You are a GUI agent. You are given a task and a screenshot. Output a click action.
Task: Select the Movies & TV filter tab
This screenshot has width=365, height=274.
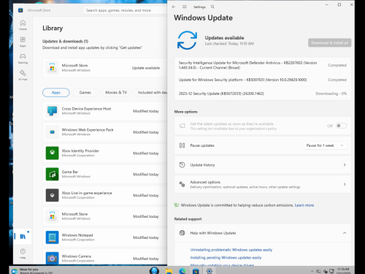[x=116, y=93]
